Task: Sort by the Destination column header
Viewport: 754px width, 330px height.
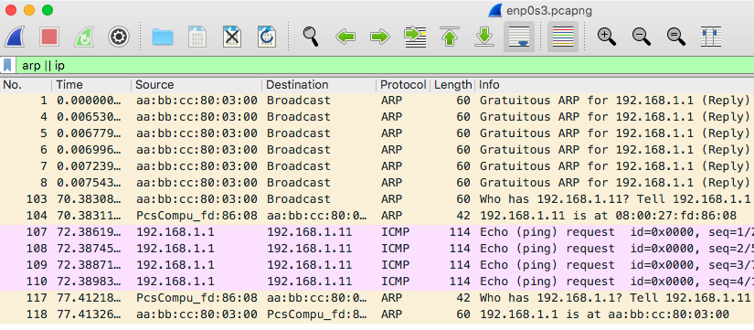Action: click(x=319, y=85)
